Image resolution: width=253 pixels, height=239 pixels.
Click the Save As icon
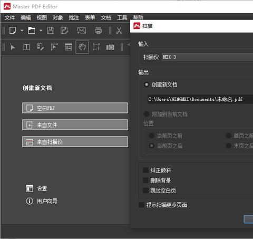click(64, 31)
